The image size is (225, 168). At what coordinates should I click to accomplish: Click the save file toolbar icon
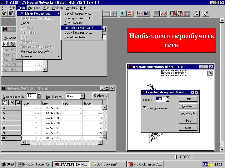(x=12, y=14)
